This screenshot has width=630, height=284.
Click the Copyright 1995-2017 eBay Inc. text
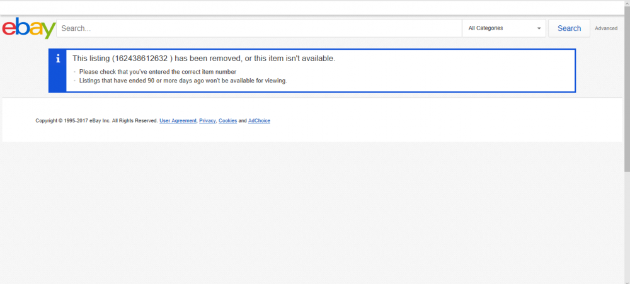tap(72, 121)
